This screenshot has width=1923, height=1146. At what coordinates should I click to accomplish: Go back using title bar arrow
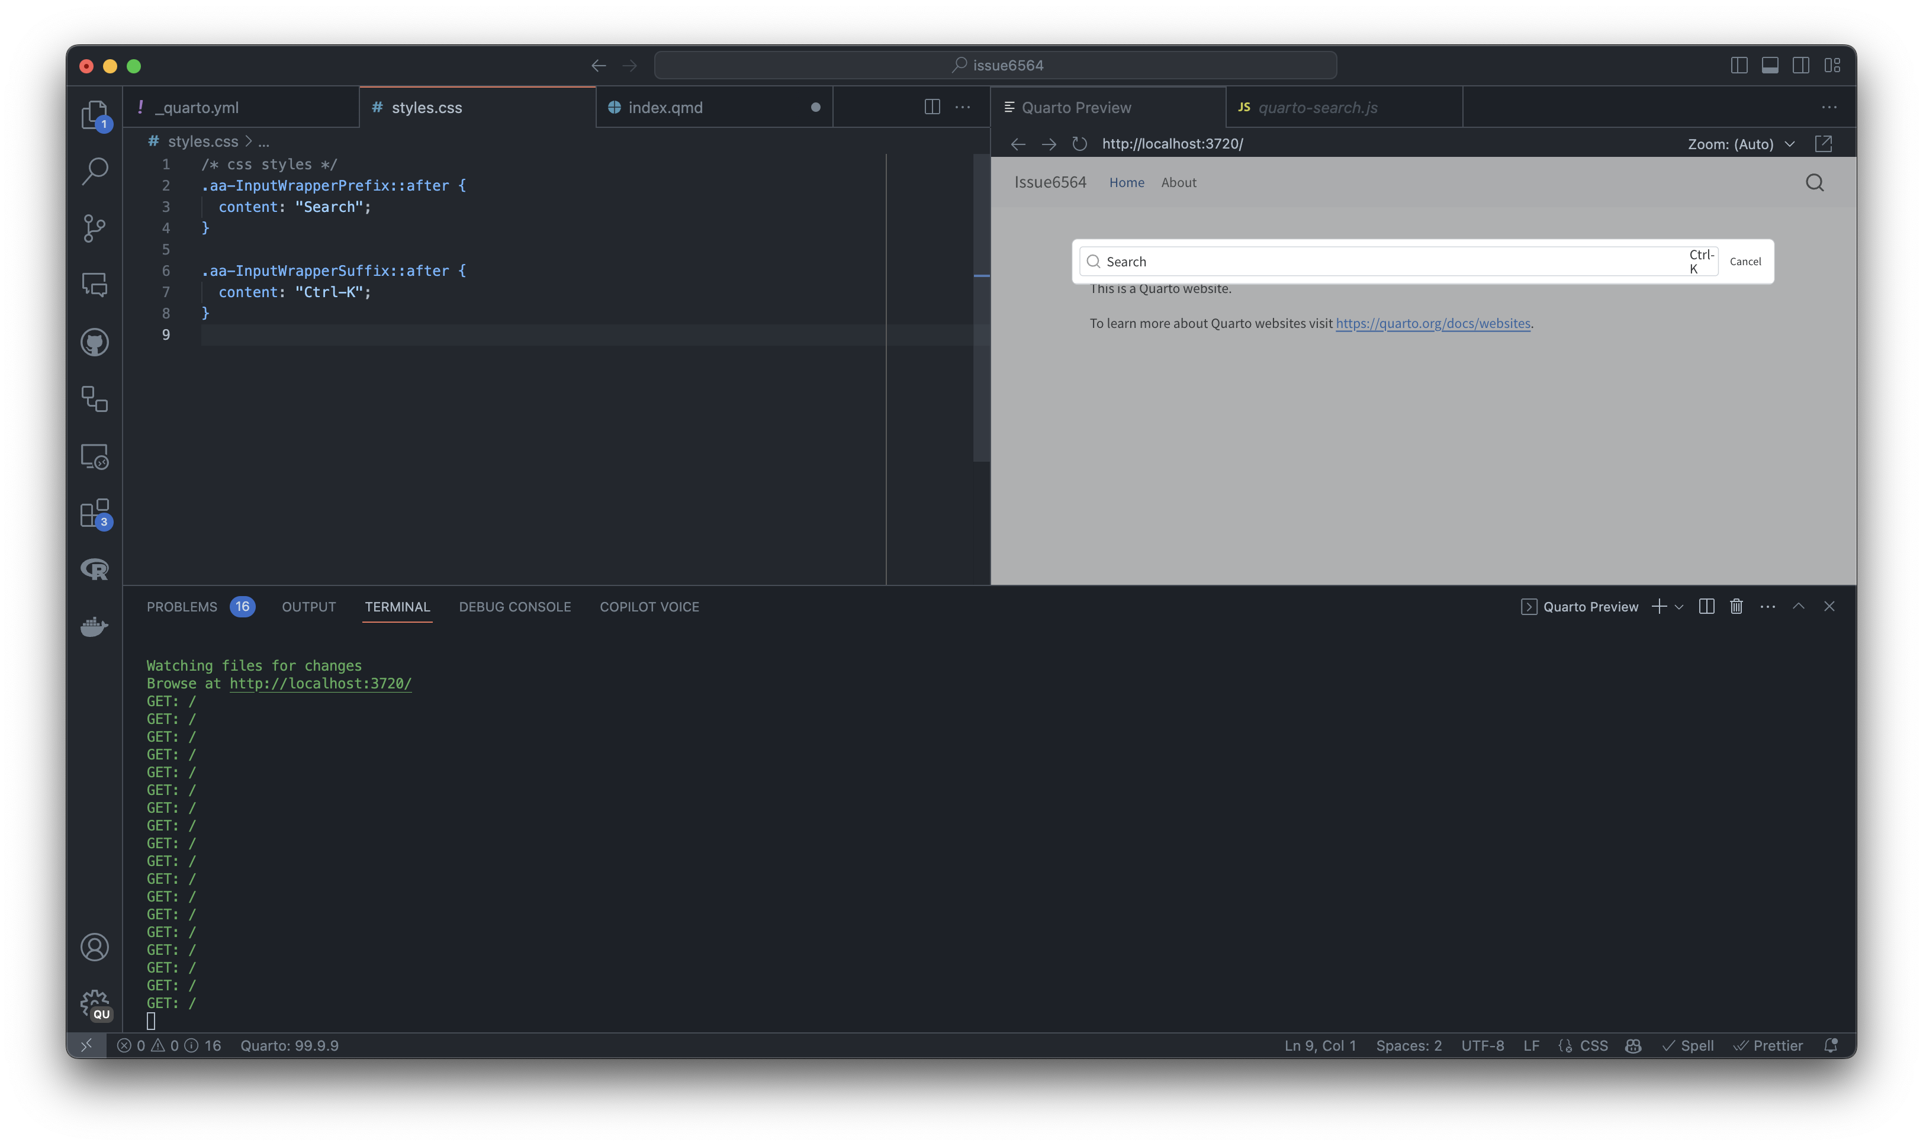[599, 66]
